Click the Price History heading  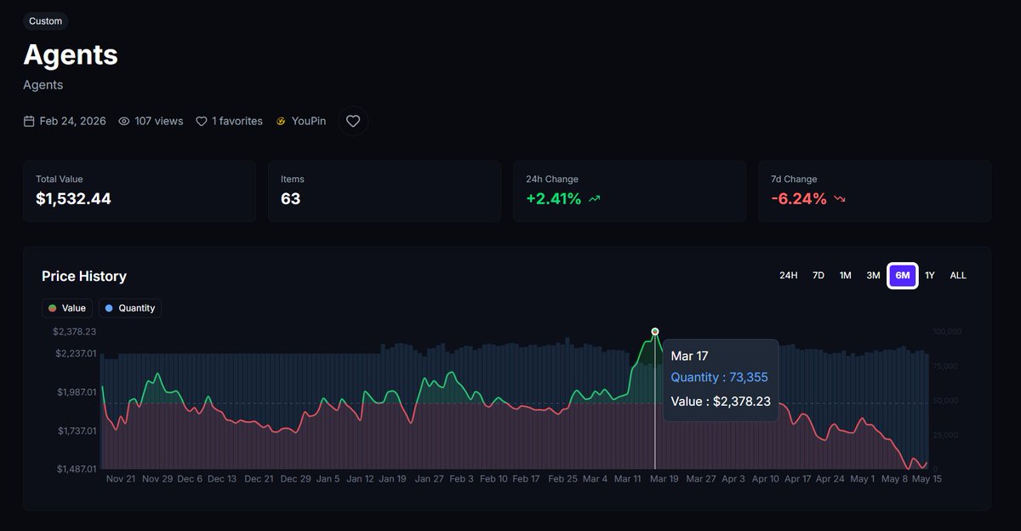tap(84, 276)
